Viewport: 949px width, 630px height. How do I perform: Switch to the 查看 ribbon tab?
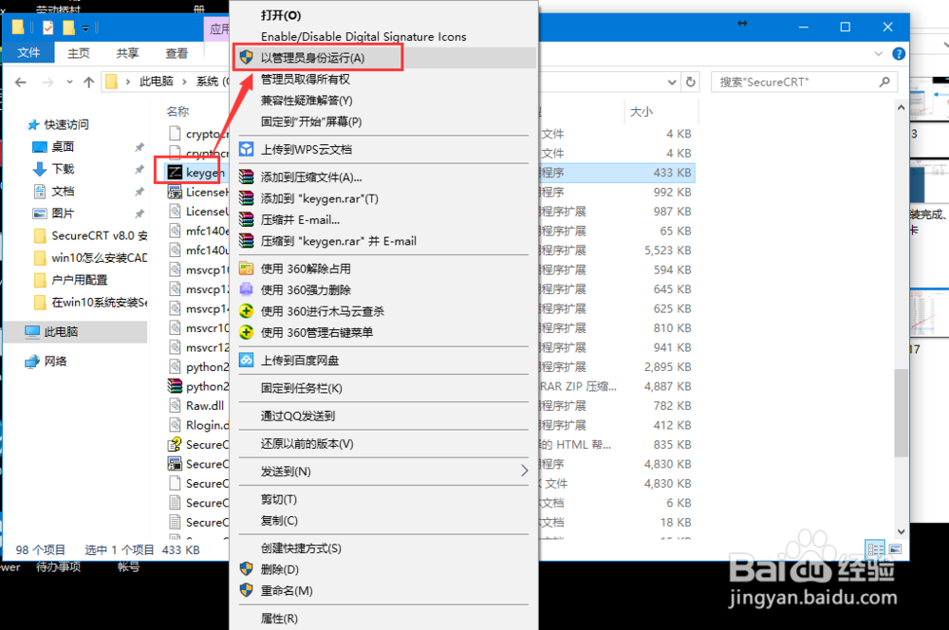177,53
